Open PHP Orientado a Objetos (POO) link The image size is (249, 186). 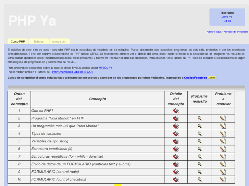coord(72,72)
